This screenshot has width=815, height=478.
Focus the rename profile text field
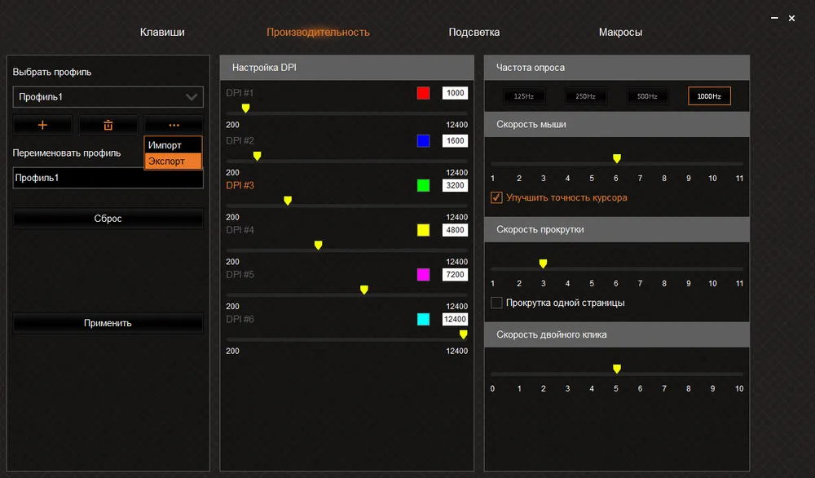point(108,178)
